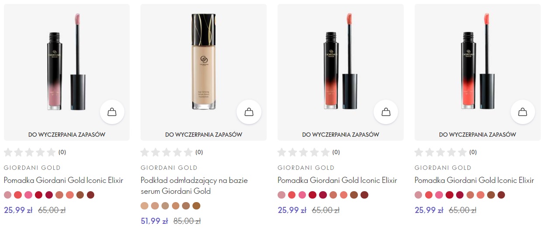Click first star under foundation product
Image resolution: width=546 pixels, height=233 pixels.
pos(145,152)
